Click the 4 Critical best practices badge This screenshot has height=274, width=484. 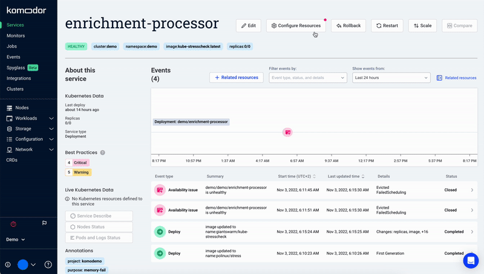(x=77, y=162)
